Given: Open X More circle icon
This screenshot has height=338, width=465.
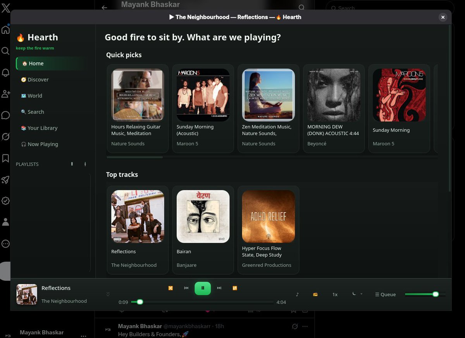Looking at the screenshot, I should coord(5,244).
